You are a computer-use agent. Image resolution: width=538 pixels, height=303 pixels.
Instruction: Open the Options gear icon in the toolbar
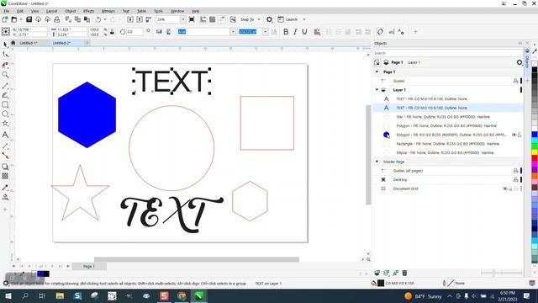[269, 19]
